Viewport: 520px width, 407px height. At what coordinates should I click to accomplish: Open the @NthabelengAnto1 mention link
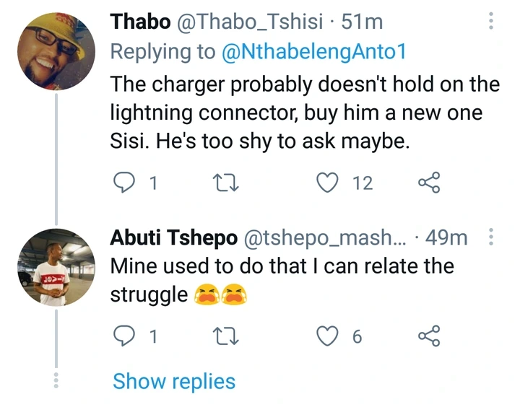[x=313, y=52]
